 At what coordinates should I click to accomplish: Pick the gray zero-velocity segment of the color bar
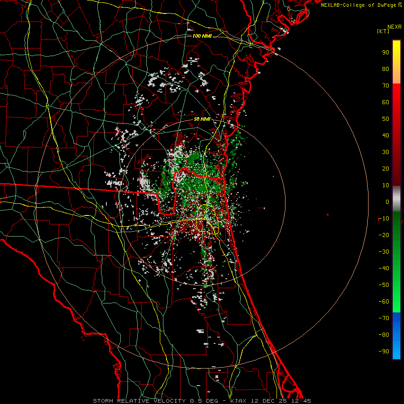point(396,199)
